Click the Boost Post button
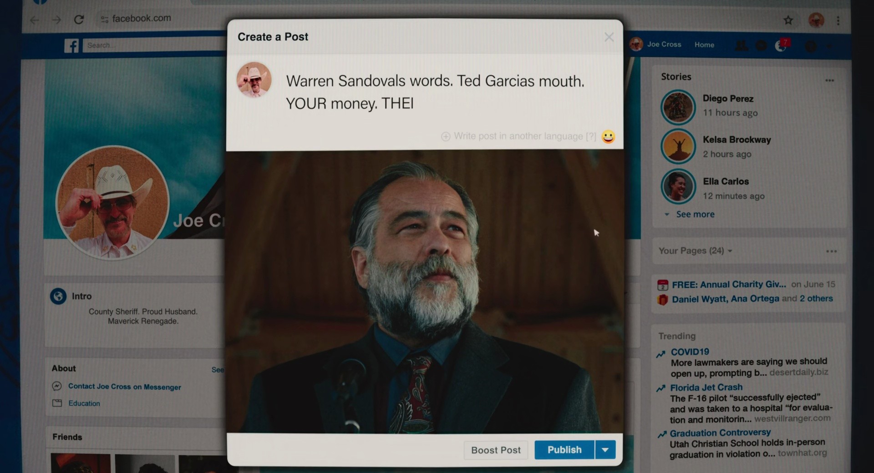 [x=496, y=450]
